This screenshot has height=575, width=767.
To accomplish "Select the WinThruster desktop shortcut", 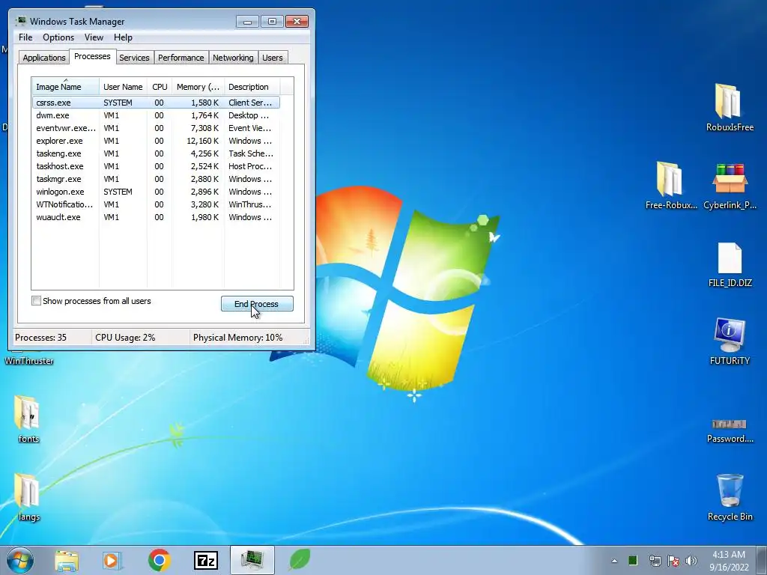I will (29, 361).
